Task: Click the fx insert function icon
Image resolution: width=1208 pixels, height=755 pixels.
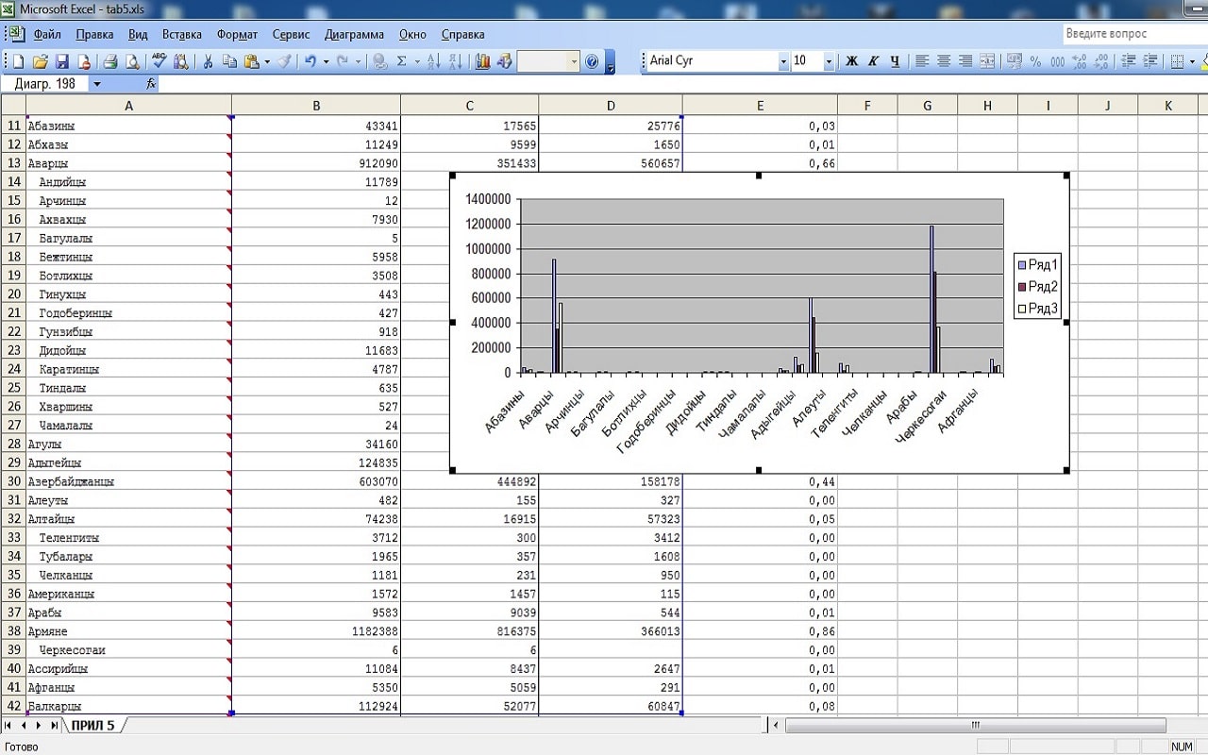Action: [x=151, y=84]
